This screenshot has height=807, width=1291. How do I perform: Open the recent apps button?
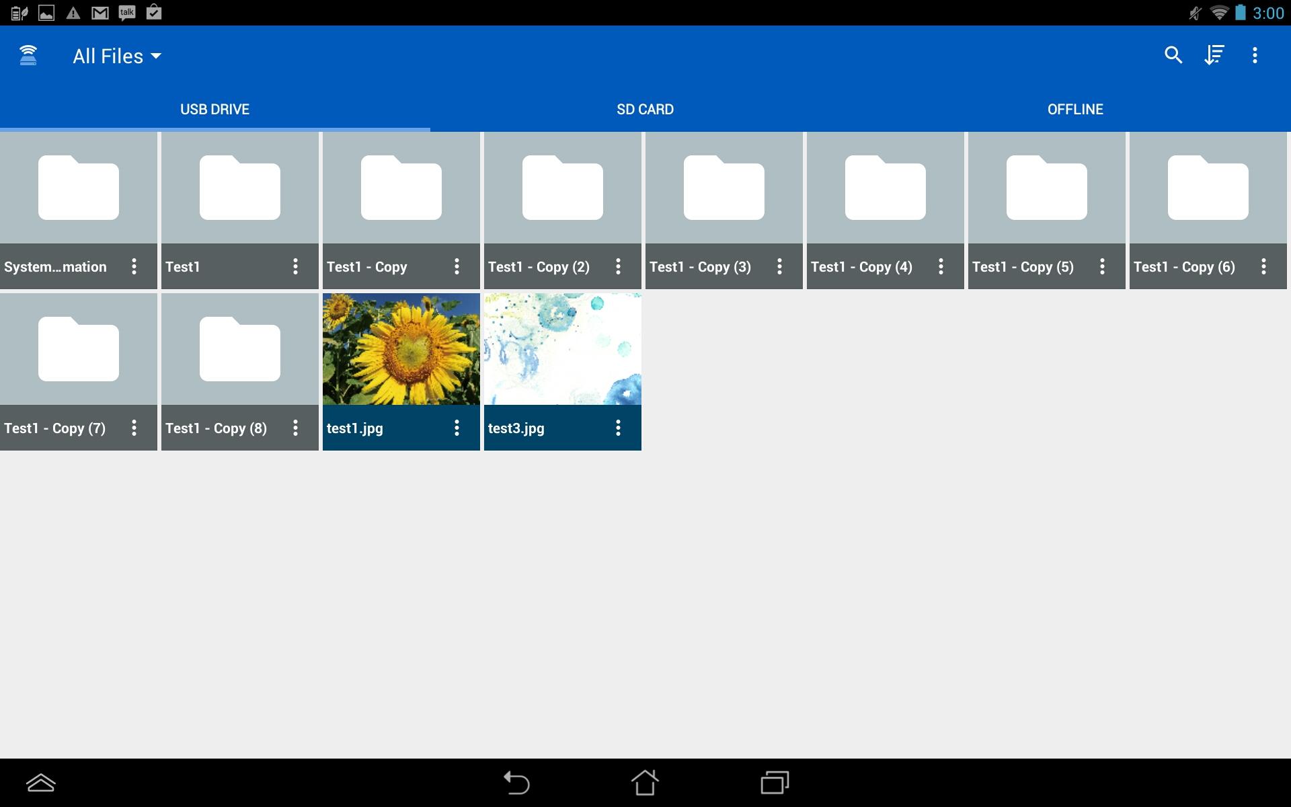click(775, 783)
